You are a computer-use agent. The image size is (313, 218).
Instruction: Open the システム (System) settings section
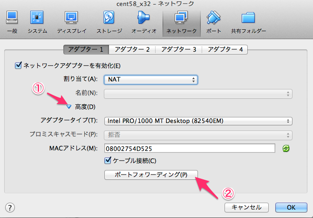(37, 22)
